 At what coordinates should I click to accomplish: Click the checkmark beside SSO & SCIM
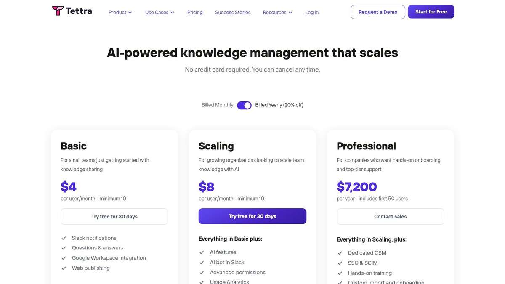[x=340, y=263]
